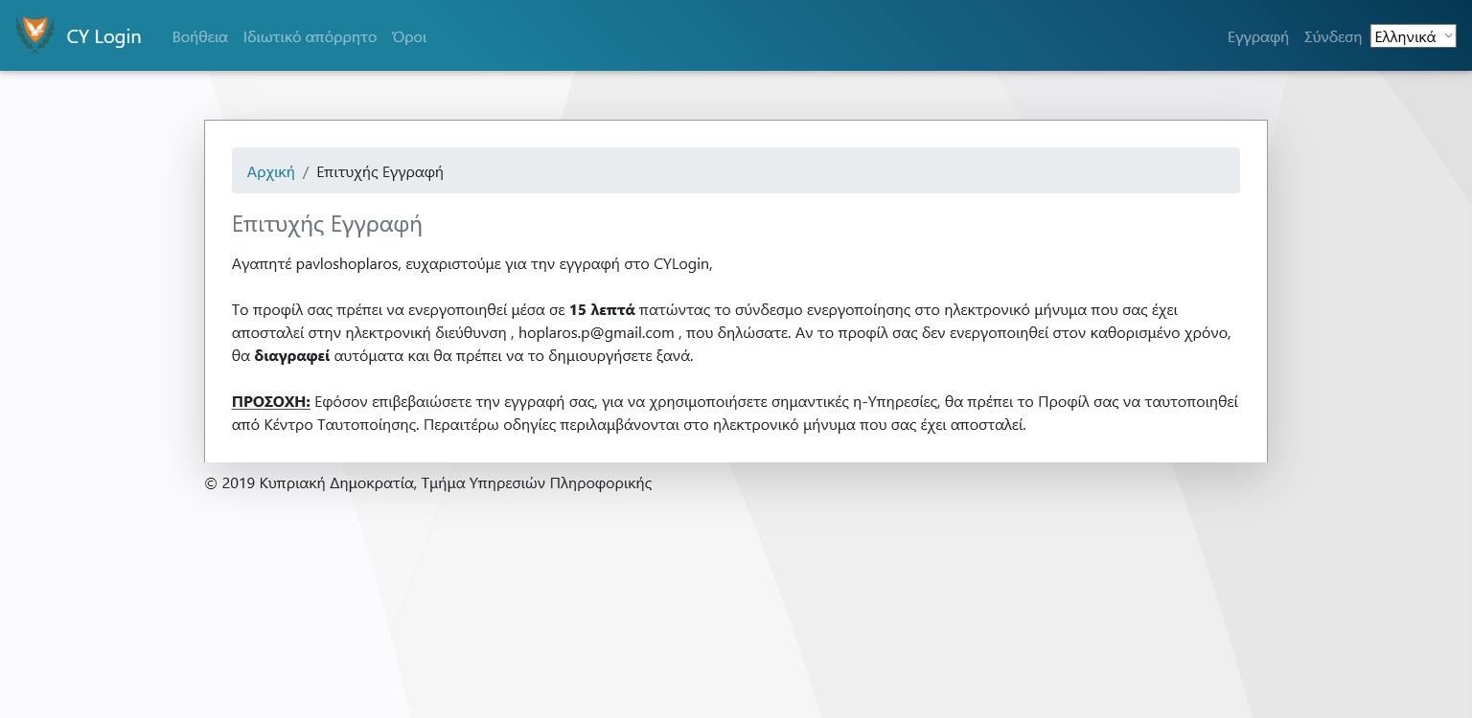The height and width of the screenshot is (718, 1472).
Task: Go to the Όροι terms page
Action: pos(409,36)
